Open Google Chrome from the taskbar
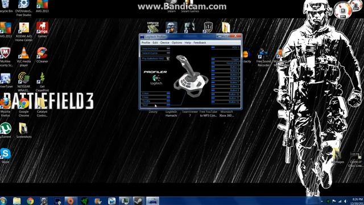364x205 pixels. coord(30,201)
